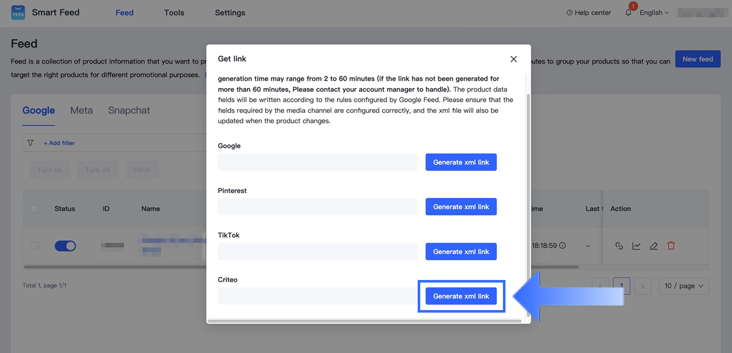The image size is (732, 353).
Task: Close the Get link dialog
Action: click(513, 59)
